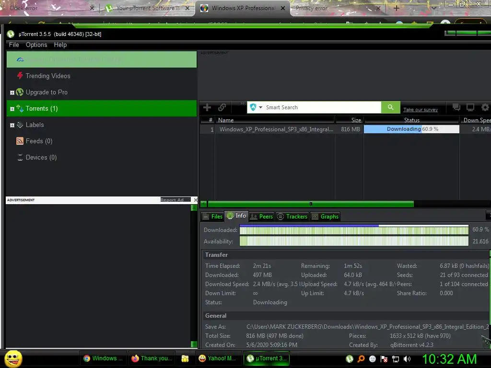Open the Options menu
Image resolution: width=491 pixels, height=368 pixels.
[x=36, y=45]
